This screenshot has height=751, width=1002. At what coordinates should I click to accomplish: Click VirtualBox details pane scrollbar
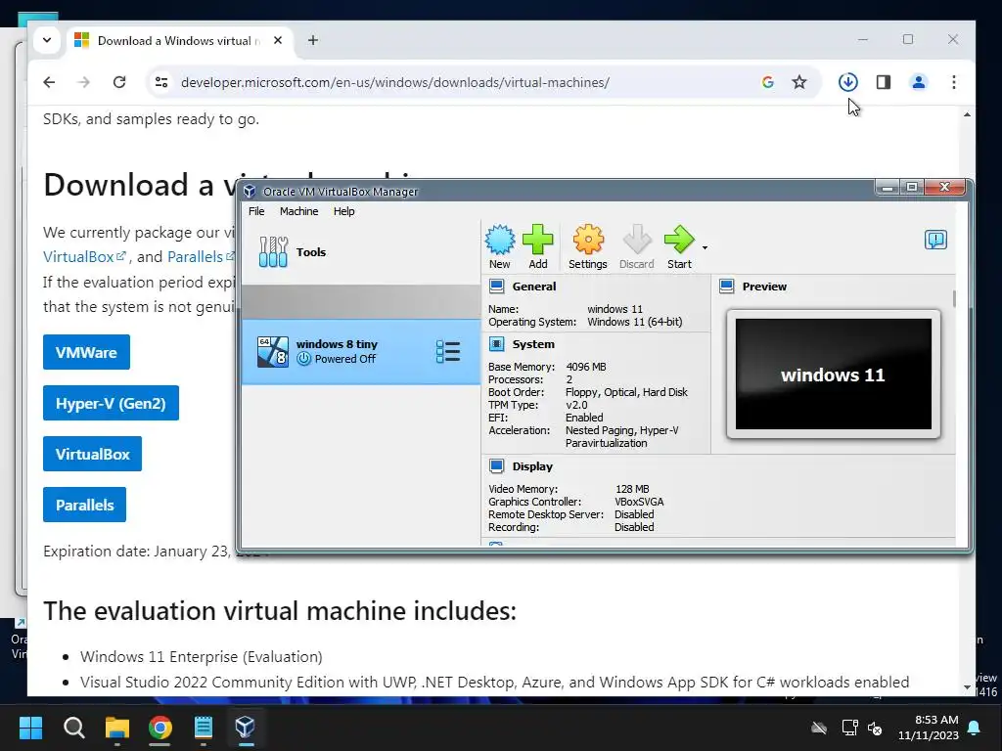[954, 298]
